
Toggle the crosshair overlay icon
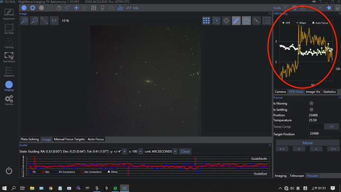click(226, 21)
